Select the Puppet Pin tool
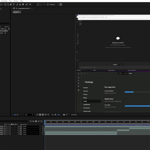Image resolution: width=150 pixels, height=150 pixels. [x=30, y=5]
